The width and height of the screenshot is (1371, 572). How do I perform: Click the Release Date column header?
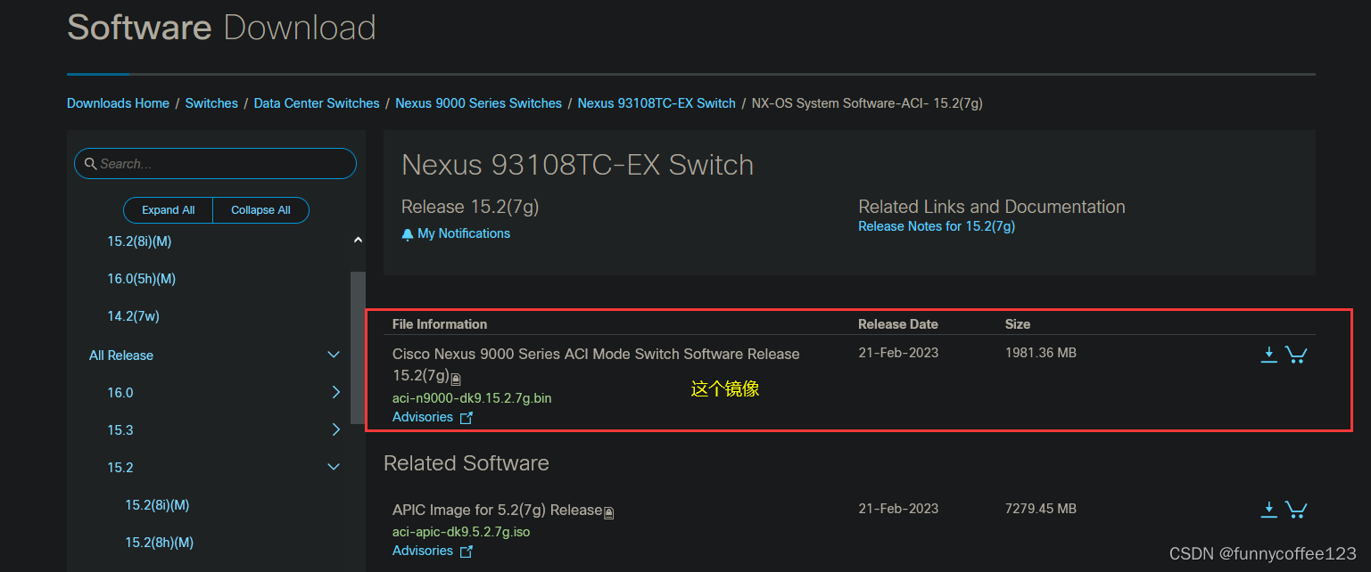pos(898,324)
